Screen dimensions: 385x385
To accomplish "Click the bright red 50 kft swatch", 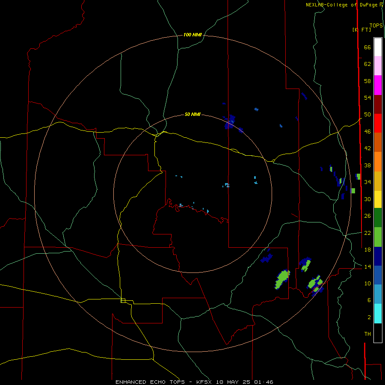I will pyautogui.click(x=378, y=123).
